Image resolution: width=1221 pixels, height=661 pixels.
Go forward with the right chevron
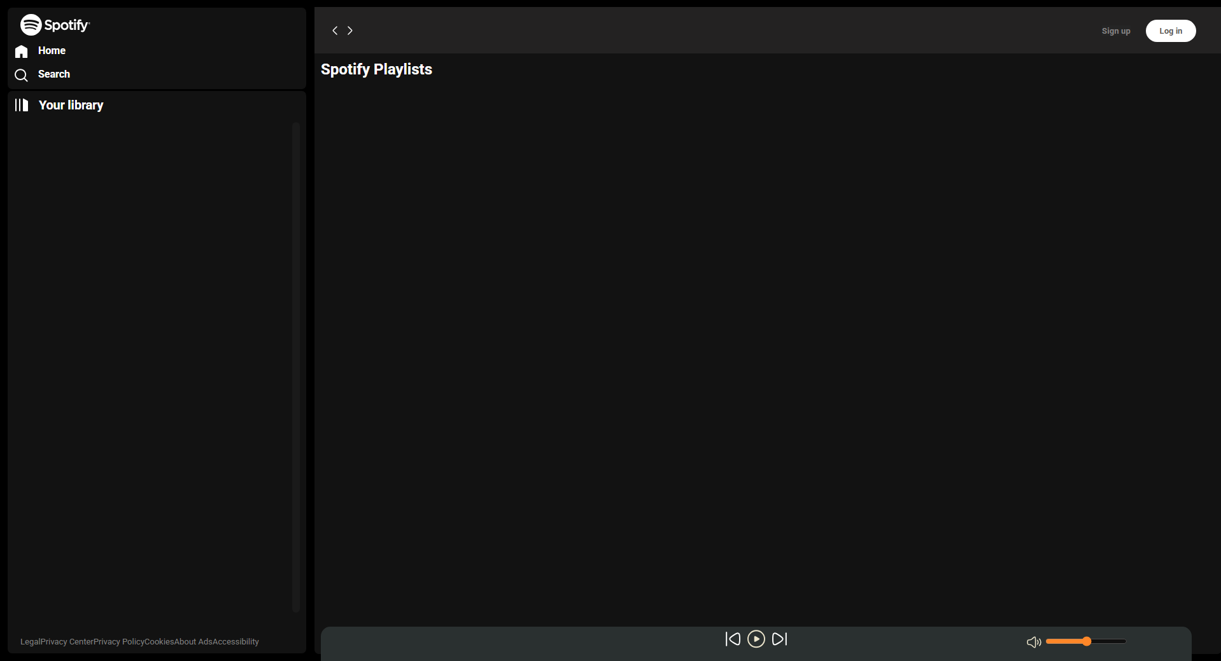click(349, 31)
